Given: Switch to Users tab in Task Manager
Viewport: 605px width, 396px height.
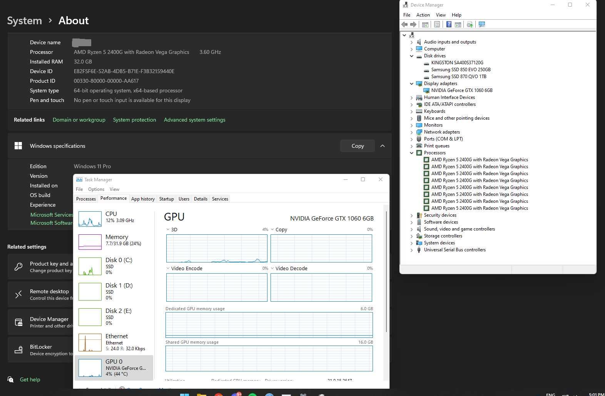Looking at the screenshot, I should 184,199.
